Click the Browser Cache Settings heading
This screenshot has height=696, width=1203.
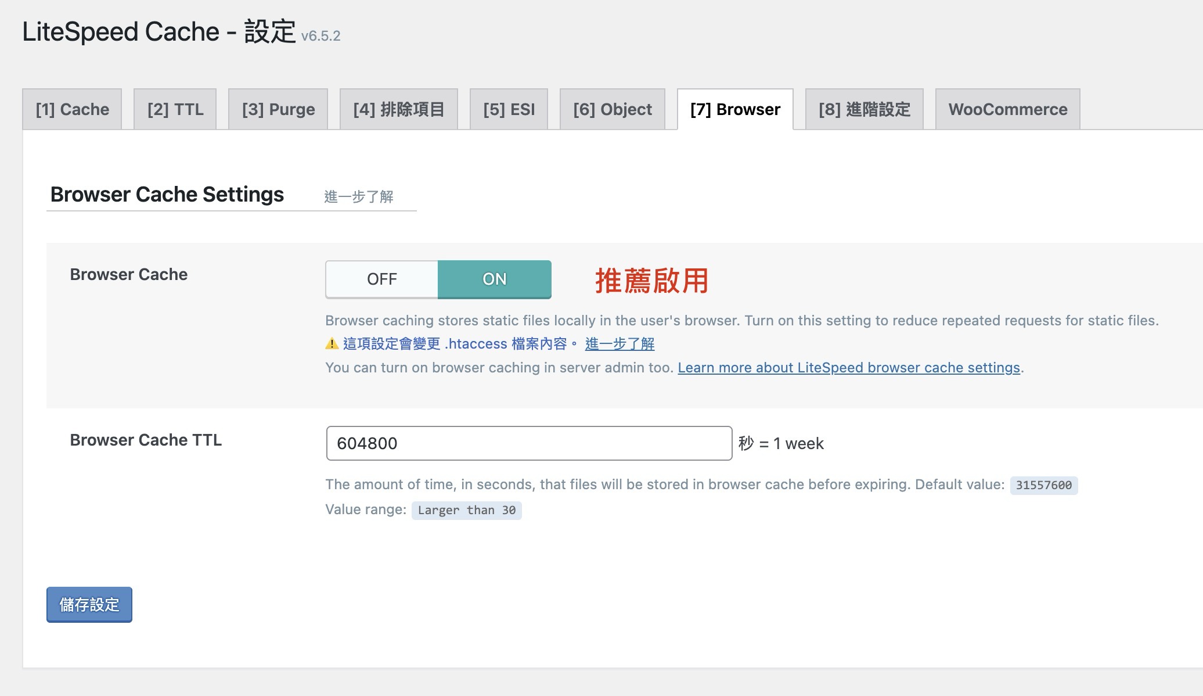(x=167, y=194)
